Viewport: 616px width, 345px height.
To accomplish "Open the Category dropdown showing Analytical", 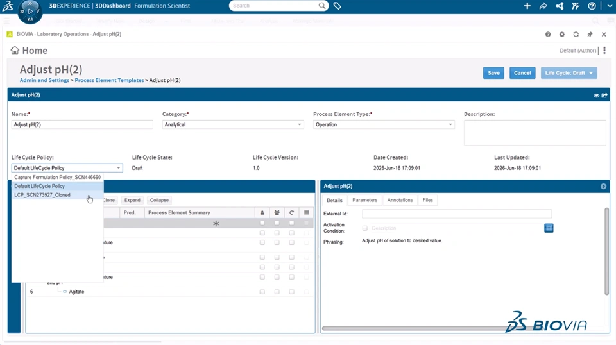I will point(233,124).
